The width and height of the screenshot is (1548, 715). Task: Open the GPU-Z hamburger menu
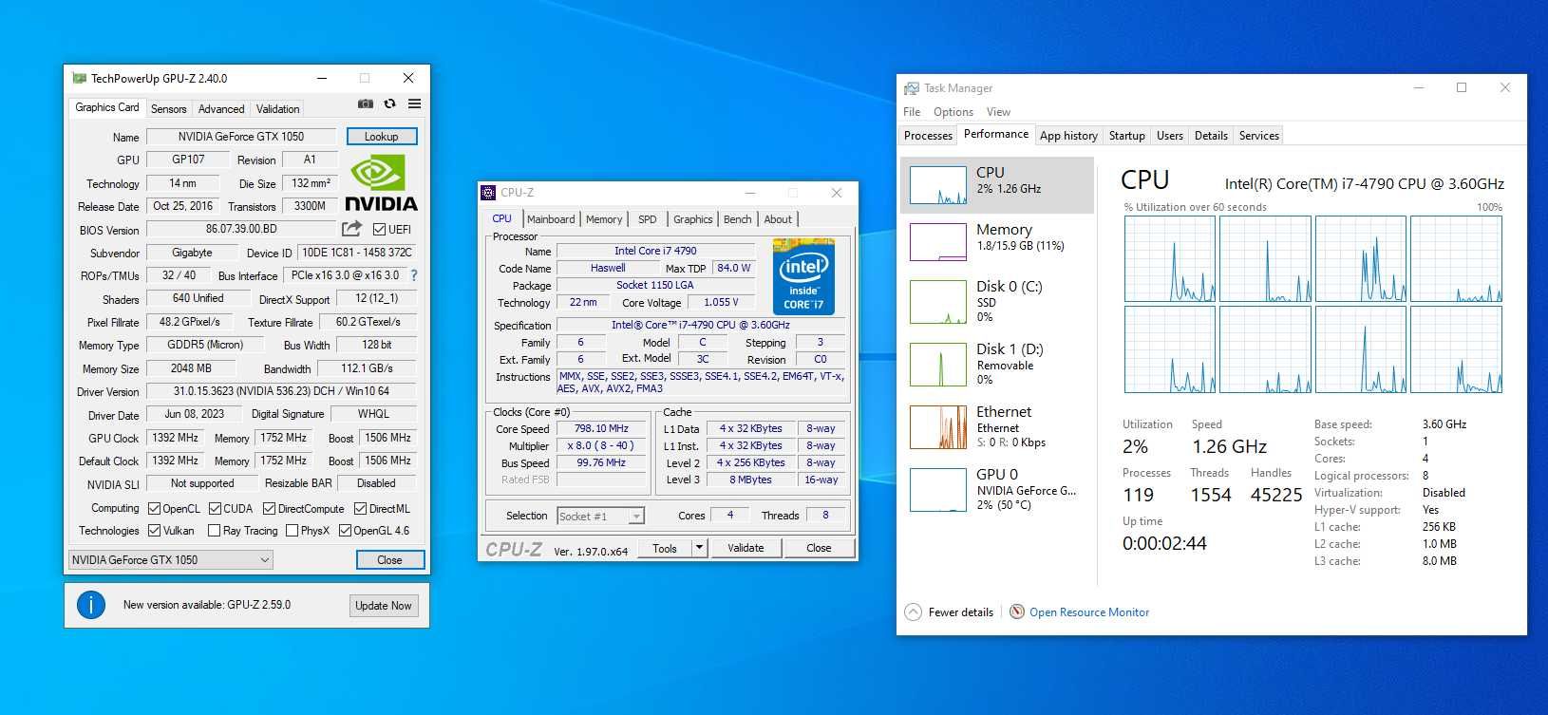pos(415,103)
